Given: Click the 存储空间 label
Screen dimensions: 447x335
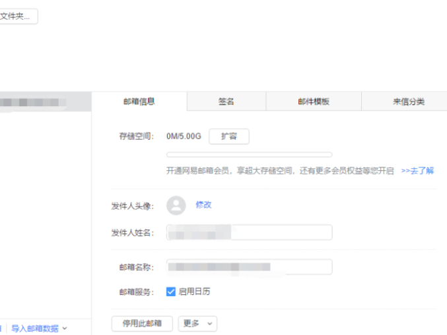Looking at the screenshot, I should coord(137,137).
